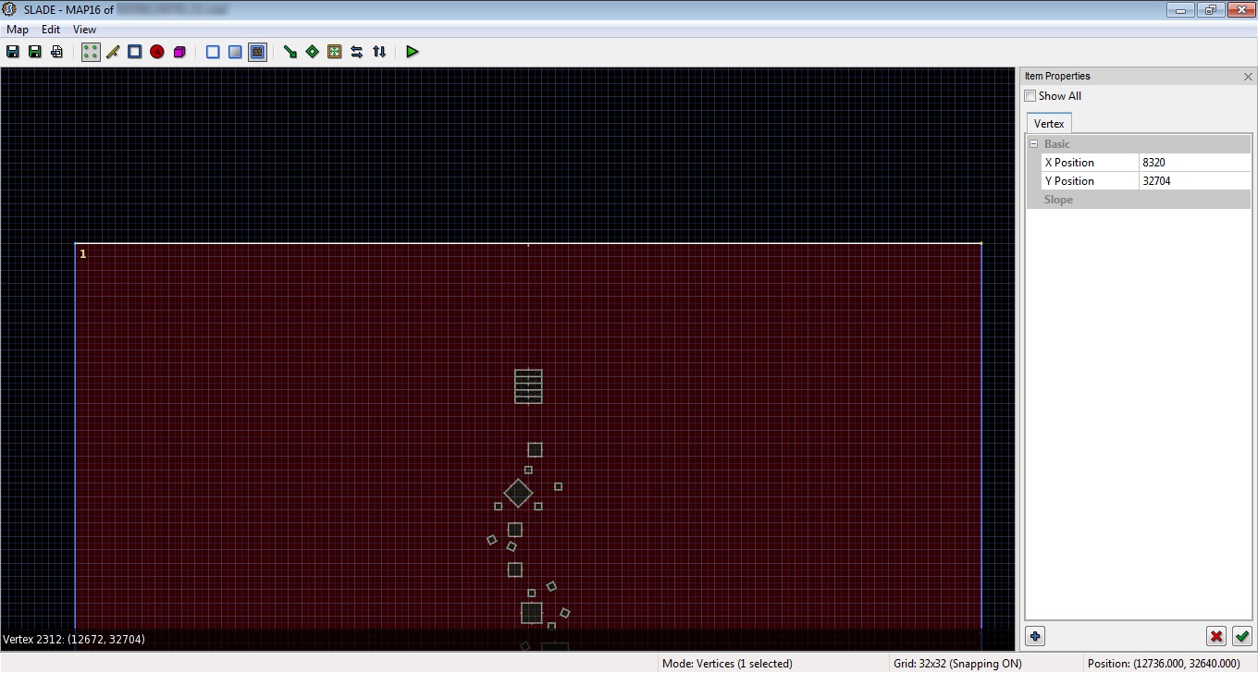
Task: Click the horizontal mirror arrows icon
Action: (x=357, y=52)
